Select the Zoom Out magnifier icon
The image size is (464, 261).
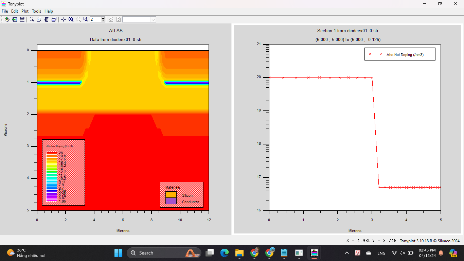pos(78,19)
